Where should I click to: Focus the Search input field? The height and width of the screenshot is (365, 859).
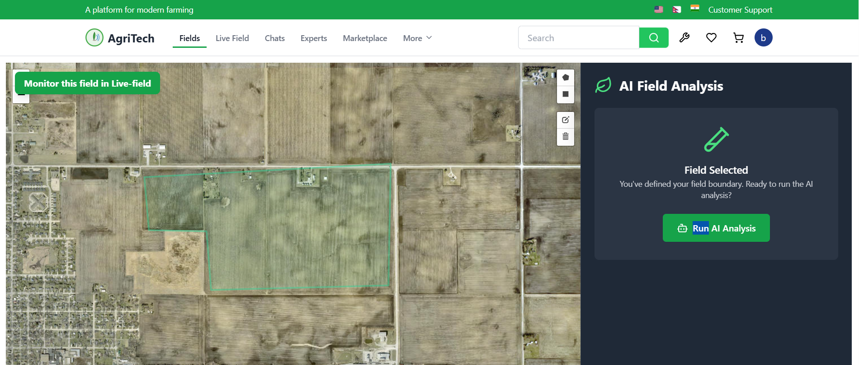pos(579,38)
